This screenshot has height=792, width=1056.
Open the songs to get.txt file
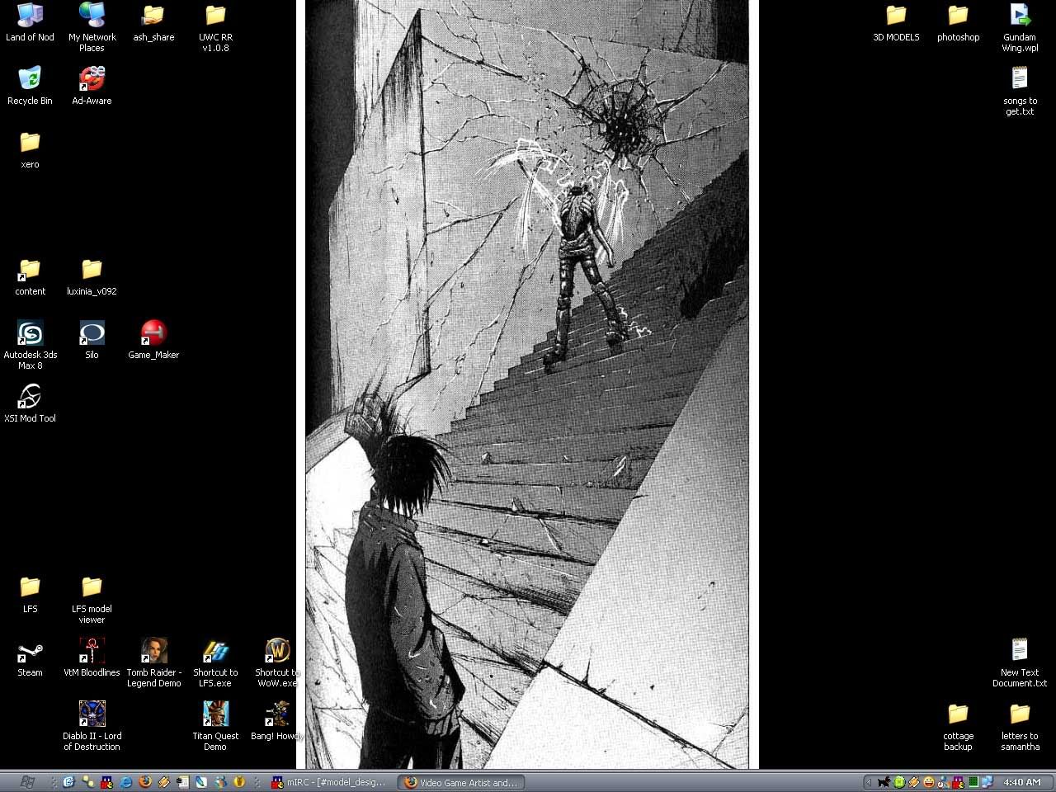click(1020, 91)
